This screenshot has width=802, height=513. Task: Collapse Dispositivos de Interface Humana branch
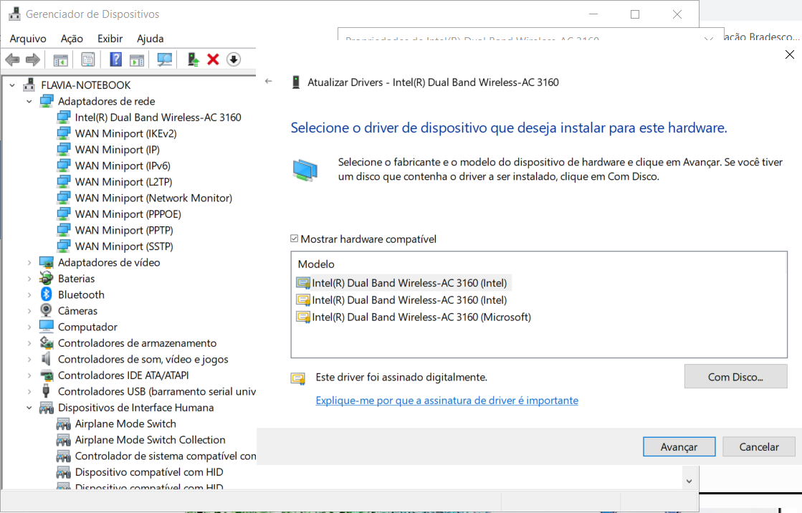pos(29,408)
